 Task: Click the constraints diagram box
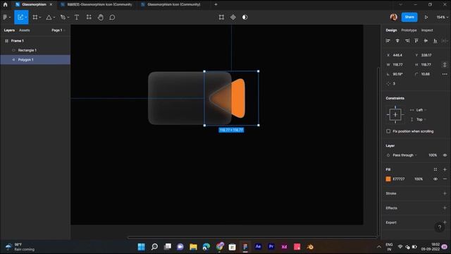point(395,114)
